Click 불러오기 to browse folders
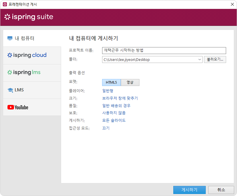This screenshot has width=237, height=196. [215, 59]
